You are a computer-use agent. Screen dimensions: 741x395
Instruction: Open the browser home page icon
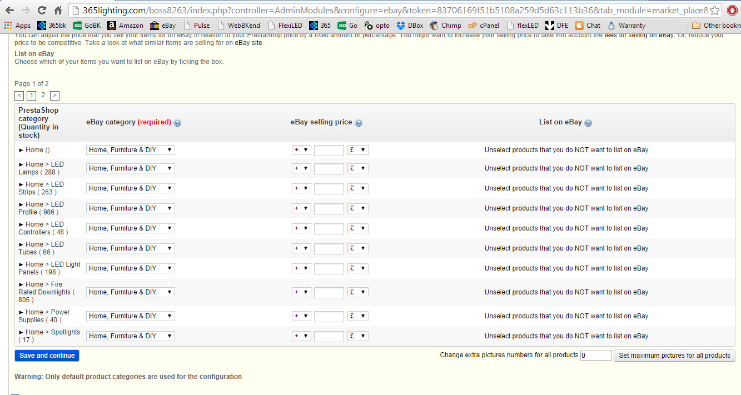click(x=58, y=10)
